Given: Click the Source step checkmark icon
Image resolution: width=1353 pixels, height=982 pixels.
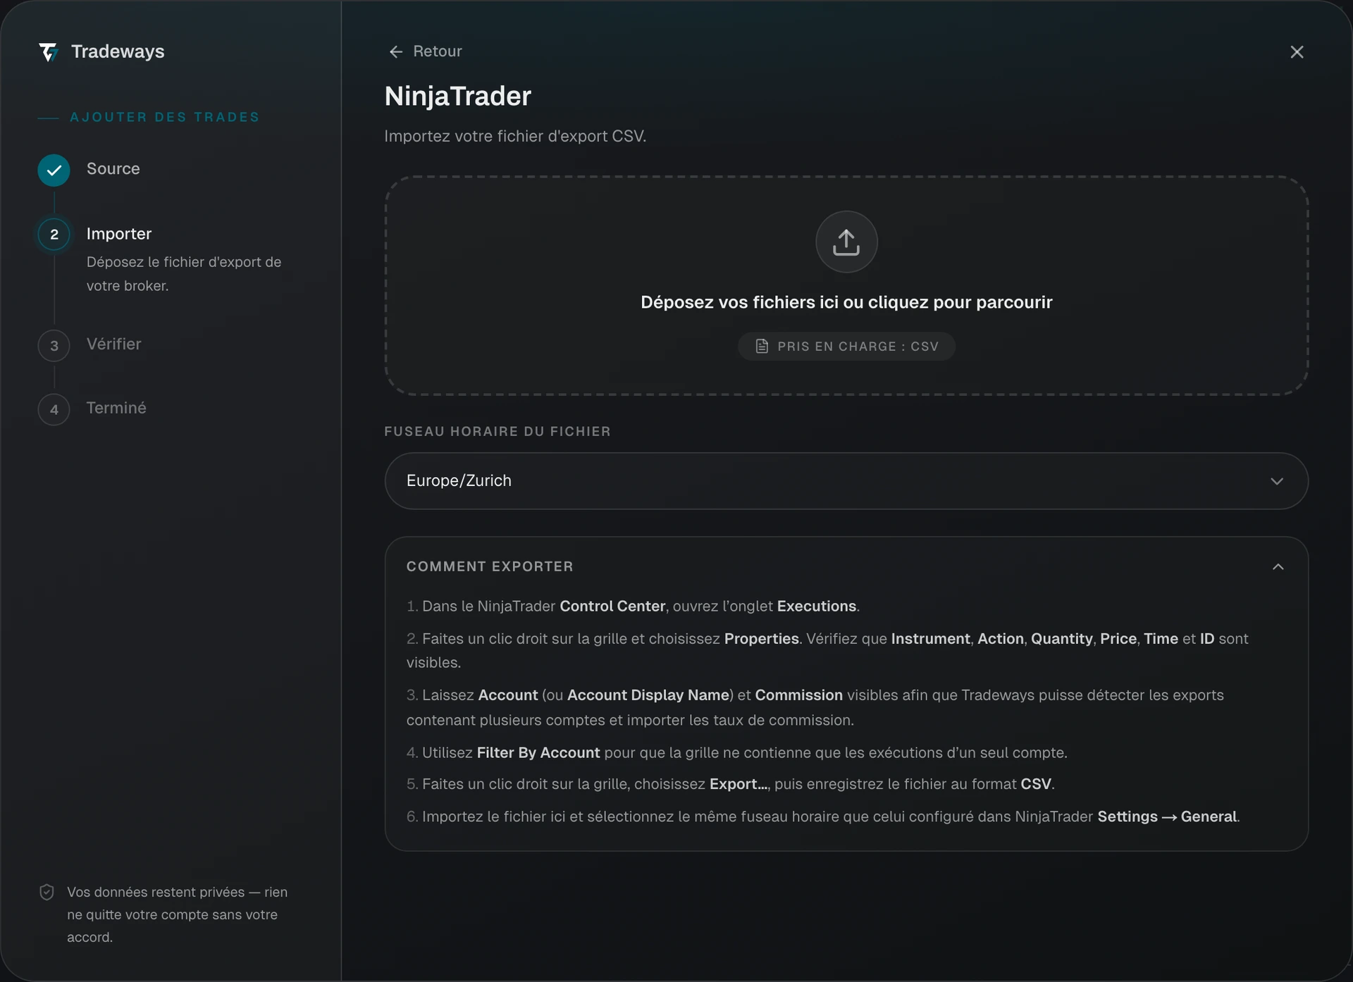Looking at the screenshot, I should coord(54,170).
